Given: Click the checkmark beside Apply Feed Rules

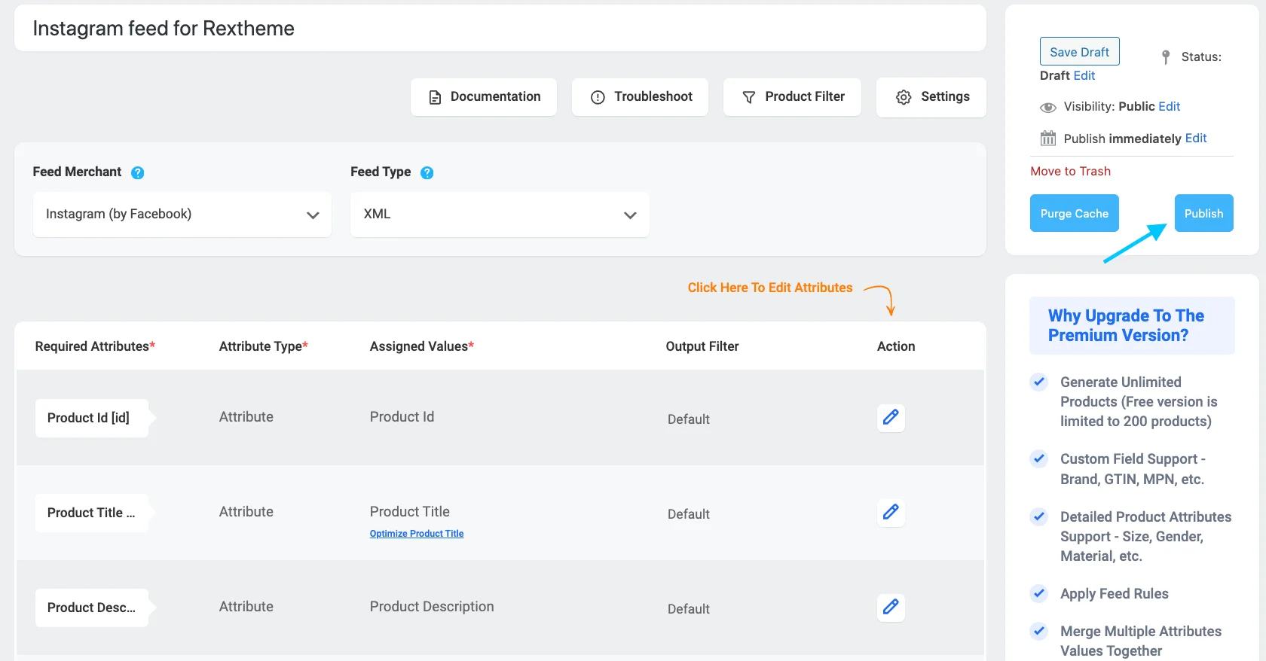Looking at the screenshot, I should coord(1039,593).
